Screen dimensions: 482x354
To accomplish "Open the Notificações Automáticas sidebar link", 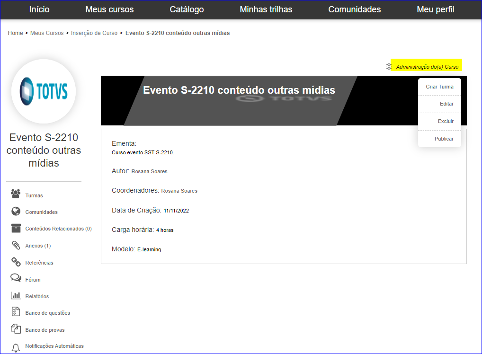I will (x=54, y=346).
